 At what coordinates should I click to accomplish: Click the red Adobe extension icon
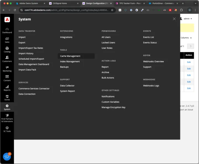click(x=170, y=10)
